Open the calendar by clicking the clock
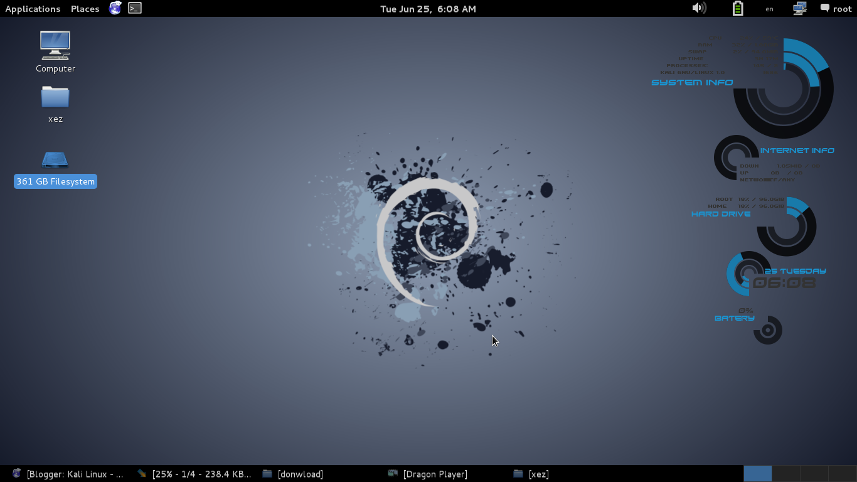This screenshot has height=482, width=857. [428, 8]
